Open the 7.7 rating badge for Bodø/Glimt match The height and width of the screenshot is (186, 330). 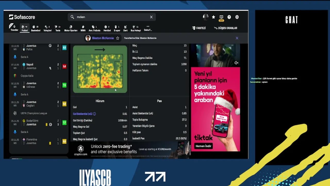(x=64, y=122)
